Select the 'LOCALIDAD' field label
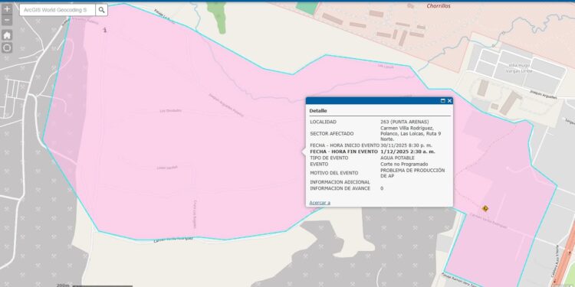Image resolution: width=575 pixels, height=287 pixels. (x=323, y=122)
